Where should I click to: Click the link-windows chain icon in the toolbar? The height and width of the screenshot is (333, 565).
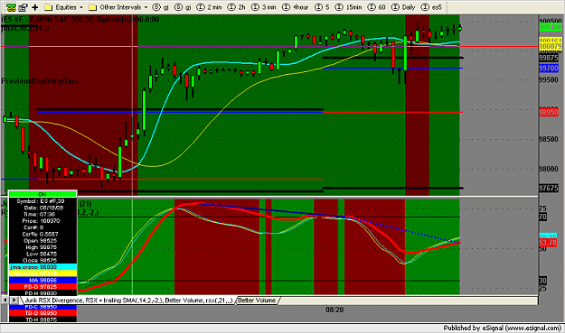[x=11, y=7]
